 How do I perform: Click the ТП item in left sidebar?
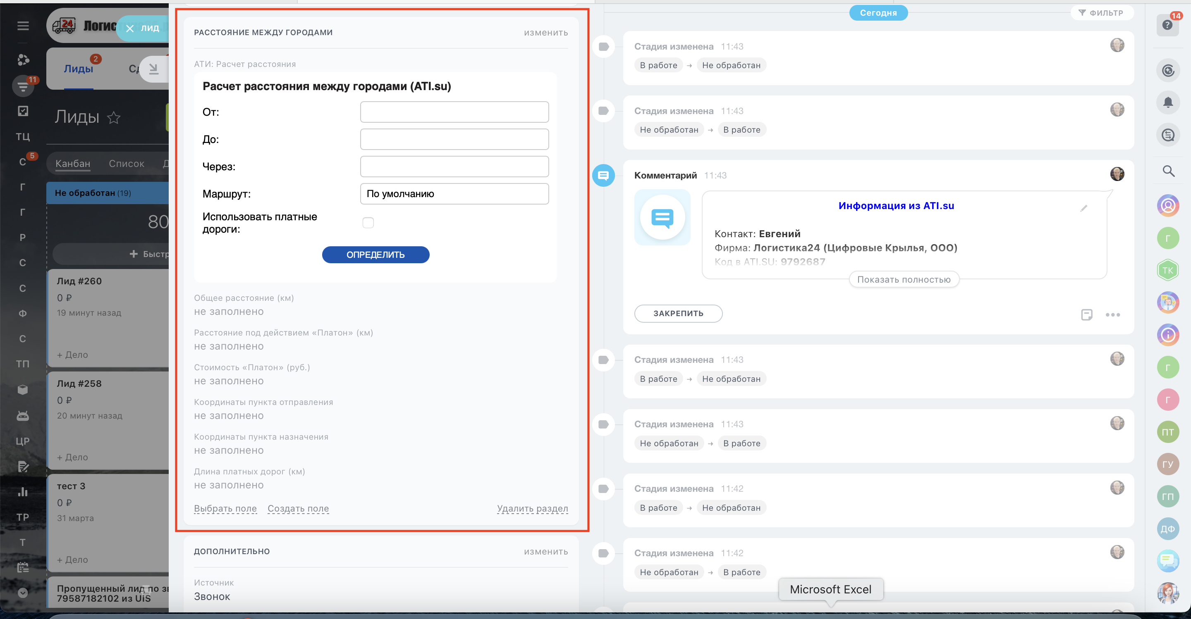(23, 364)
